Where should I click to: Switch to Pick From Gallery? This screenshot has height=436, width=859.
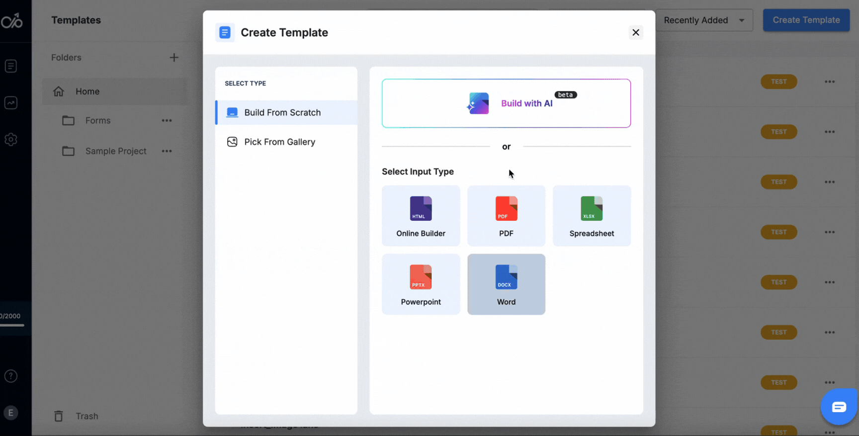(x=279, y=142)
